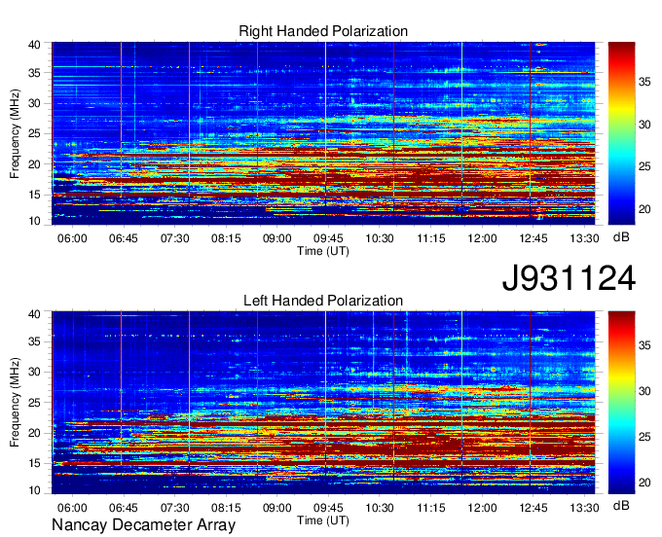Click the bottom 'Frequency (MHz)' axis label
The image size is (662, 537).
[15, 403]
